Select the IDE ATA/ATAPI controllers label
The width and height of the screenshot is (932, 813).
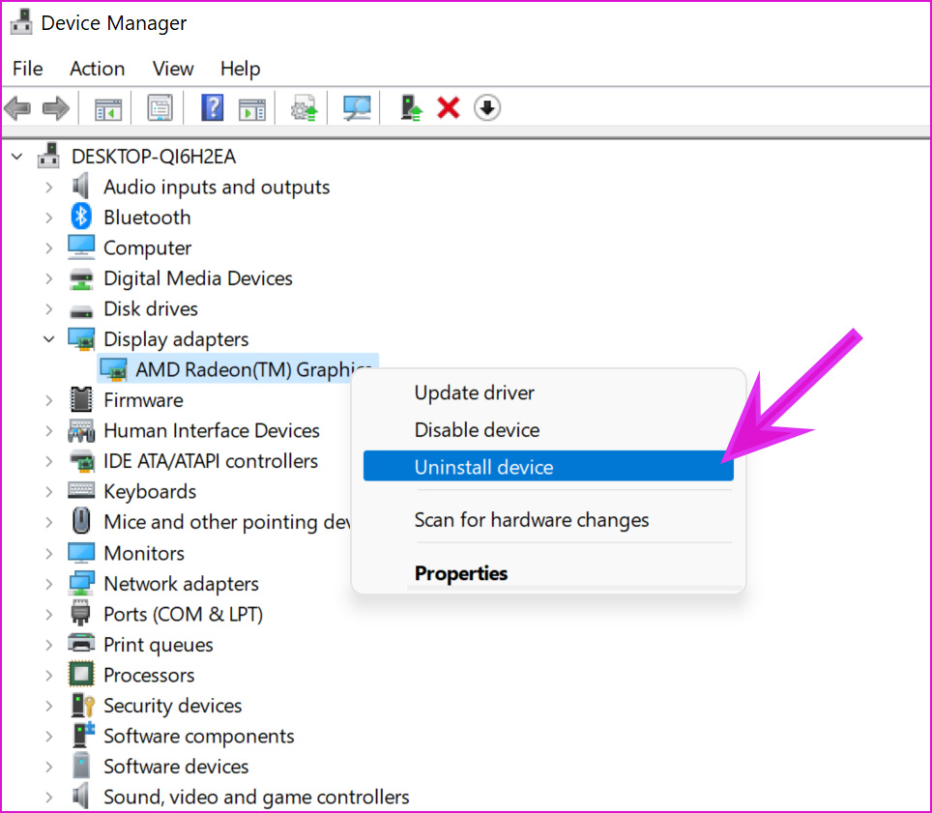[x=211, y=460]
